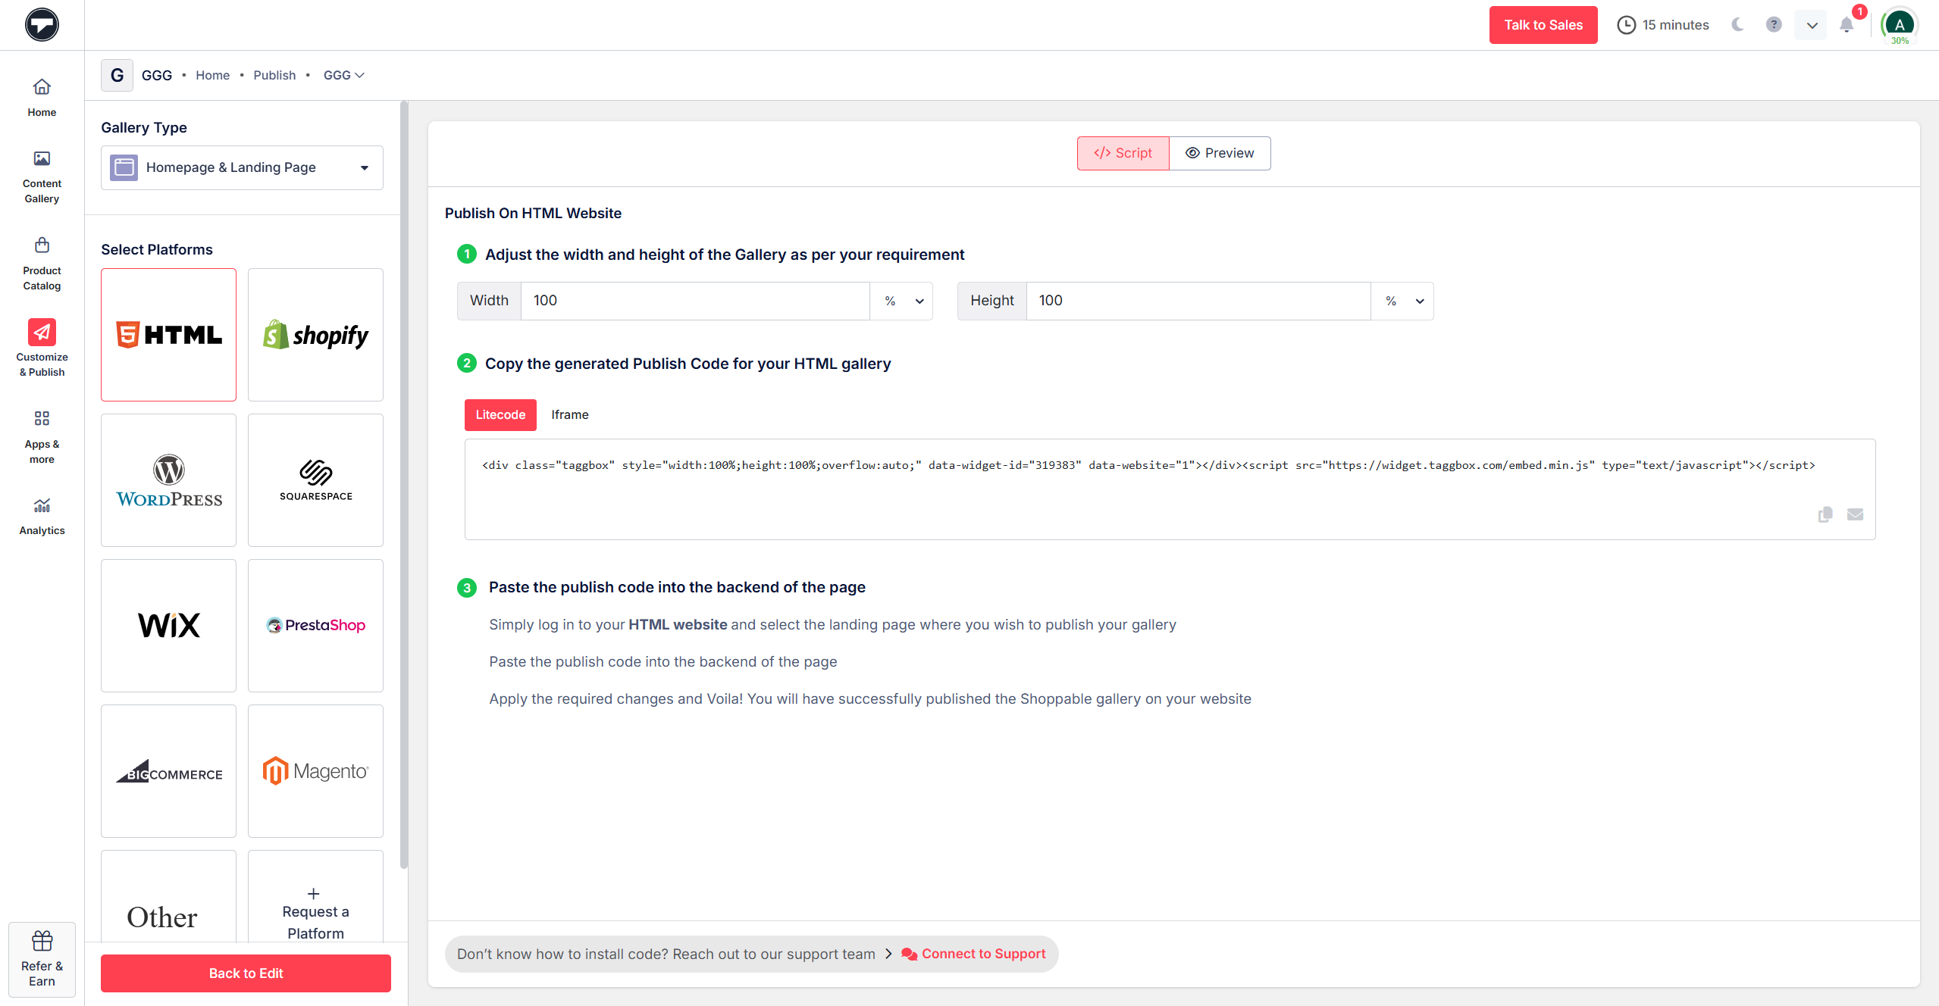The width and height of the screenshot is (1939, 1006).
Task: Enable the Litecode option
Action: (x=500, y=414)
